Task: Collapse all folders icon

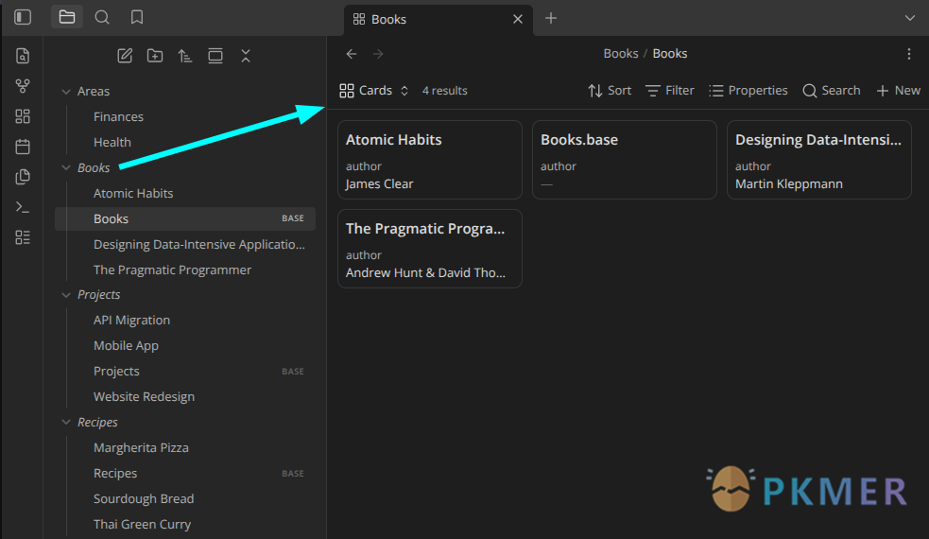Action: click(246, 56)
